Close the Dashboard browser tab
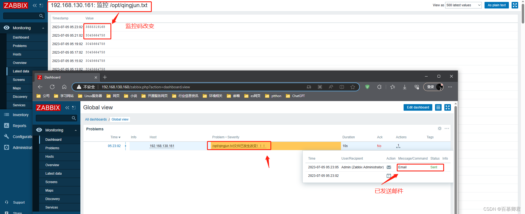Viewport: 525px width, 214px height. point(96,77)
